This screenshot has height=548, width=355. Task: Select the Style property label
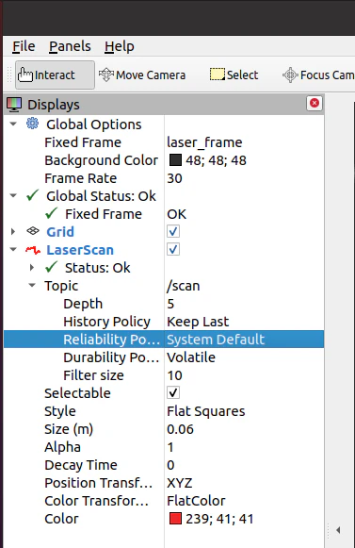(x=60, y=411)
